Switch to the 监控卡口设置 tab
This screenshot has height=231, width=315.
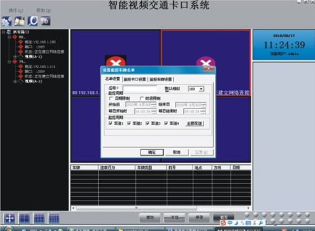(x=134, y=79)
